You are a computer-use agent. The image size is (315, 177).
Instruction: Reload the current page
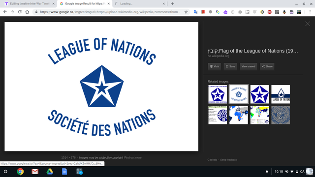[x=20, y=12]
